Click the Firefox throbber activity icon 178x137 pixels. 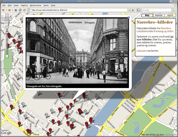click(x=175, y=5)
